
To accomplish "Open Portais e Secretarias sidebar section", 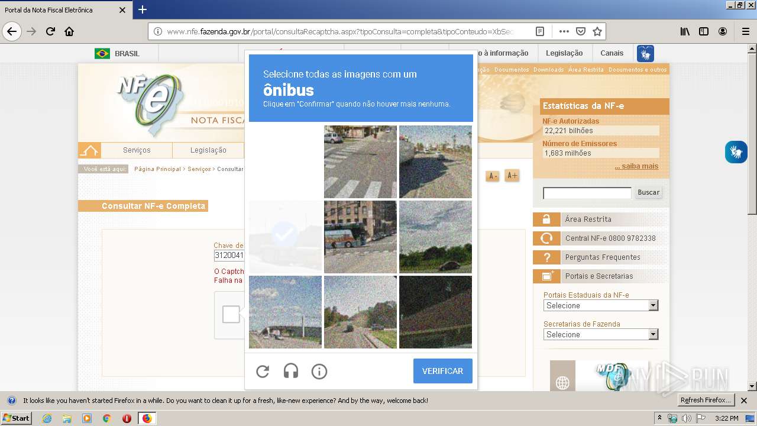I will pyautogui.click(x=601, y=276).
